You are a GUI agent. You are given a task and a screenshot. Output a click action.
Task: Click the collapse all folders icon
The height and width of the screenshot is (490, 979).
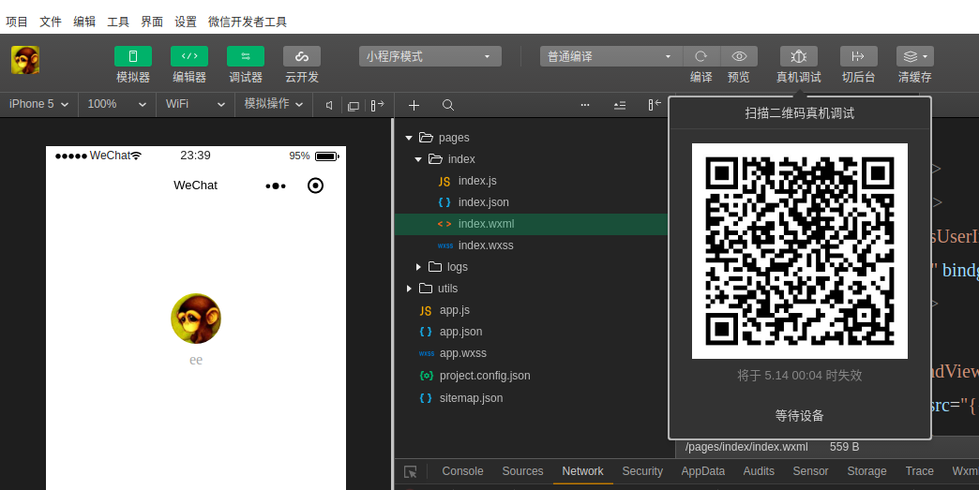click(x=619, y=105)
